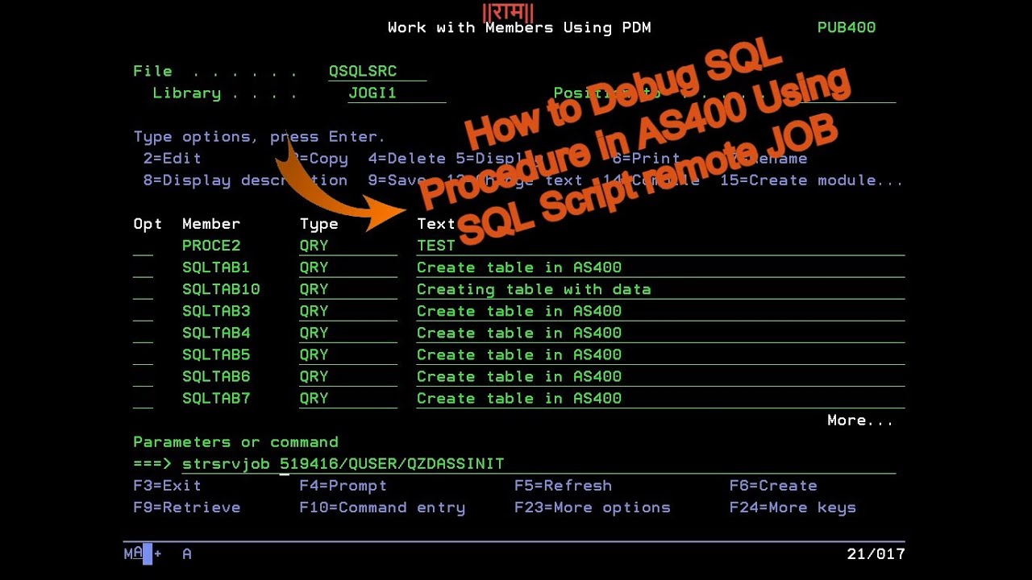
Task: Click the File input field QSQLSRC
Action: click(377, 72)
